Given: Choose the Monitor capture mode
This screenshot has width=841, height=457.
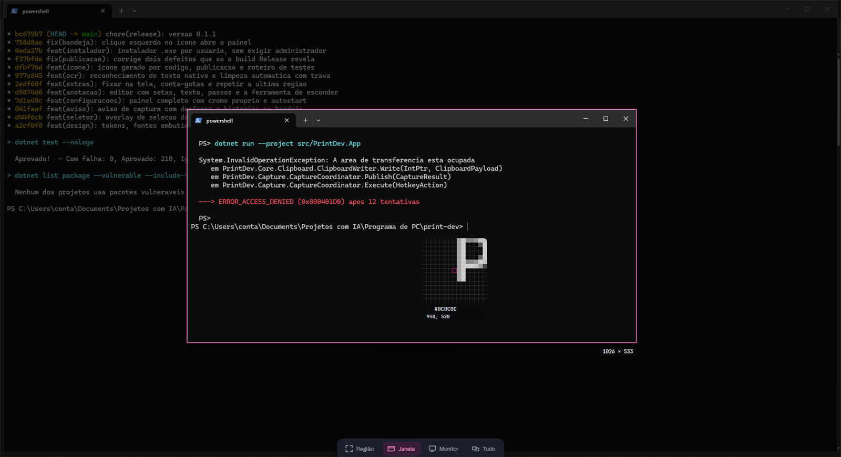Looking at the screenshot, I should coord(444,449).
